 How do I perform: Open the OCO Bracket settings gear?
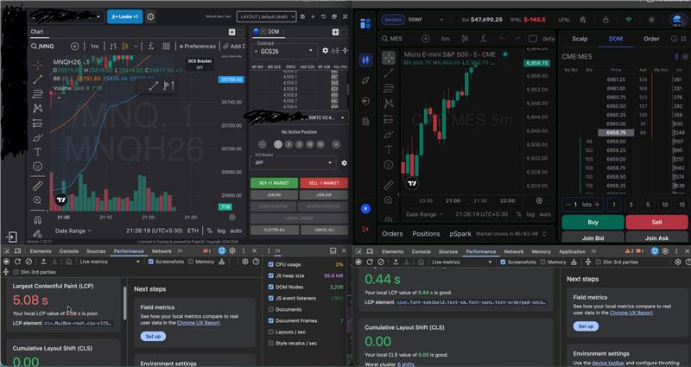[x=344, y=163]
